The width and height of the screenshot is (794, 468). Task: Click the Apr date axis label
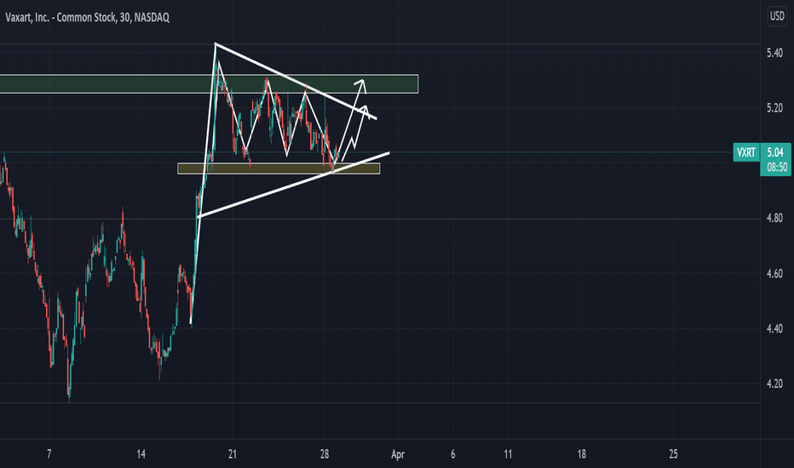pos(398,454)
